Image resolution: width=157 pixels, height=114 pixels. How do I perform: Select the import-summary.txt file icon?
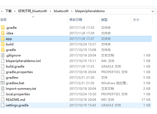click(x=3, y=88)
